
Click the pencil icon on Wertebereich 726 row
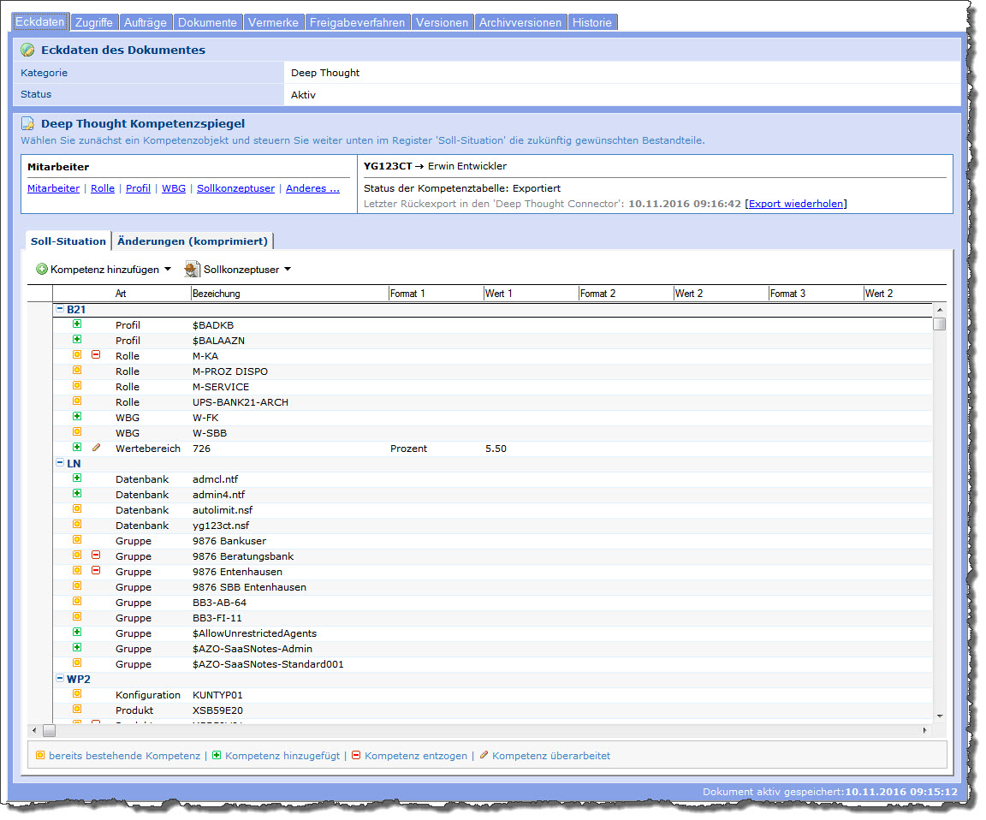(96, 448)
